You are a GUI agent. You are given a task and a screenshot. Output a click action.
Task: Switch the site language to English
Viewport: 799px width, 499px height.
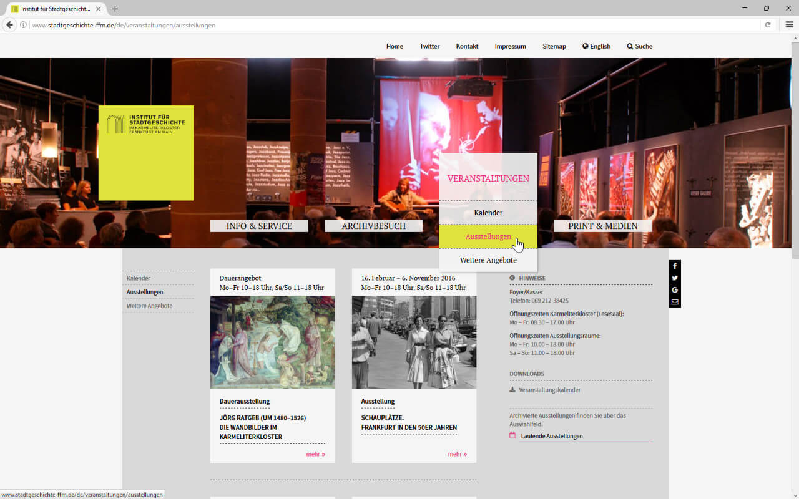(x=596, y=46)
